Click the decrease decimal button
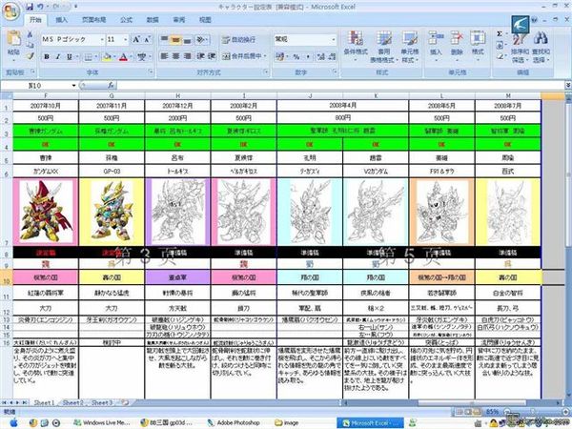This screenshot has width=572, height=429. click(332, 56)
